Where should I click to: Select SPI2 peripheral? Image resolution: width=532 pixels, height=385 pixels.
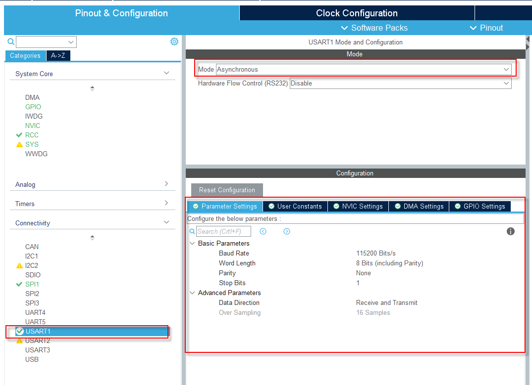[x=32, y=294]
